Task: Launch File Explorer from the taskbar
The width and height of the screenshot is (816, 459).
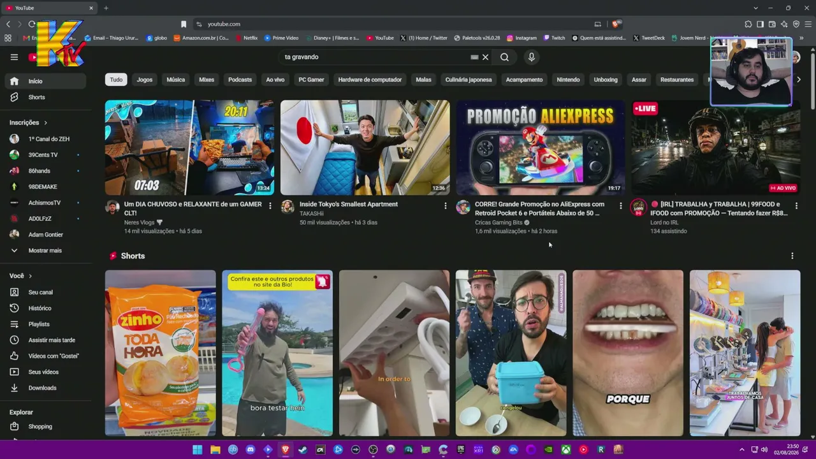Action: coord(215,449)
